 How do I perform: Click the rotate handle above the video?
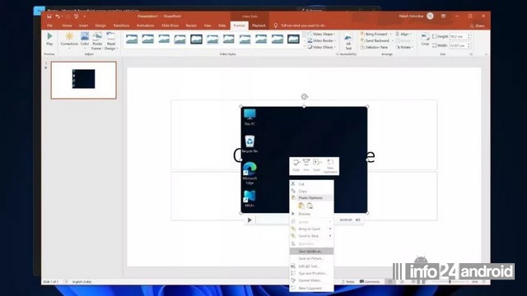304,97
